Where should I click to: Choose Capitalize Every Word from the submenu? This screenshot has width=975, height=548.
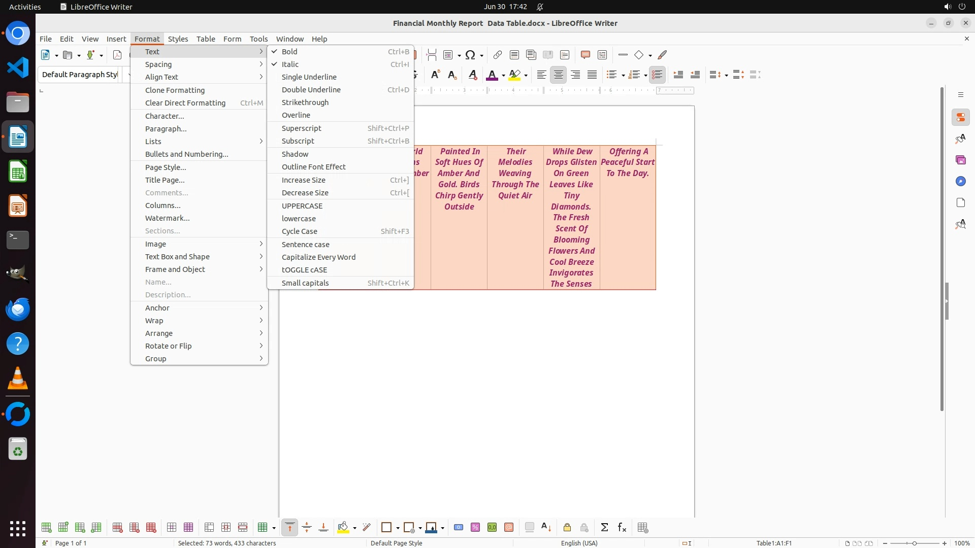pos(318,257)
